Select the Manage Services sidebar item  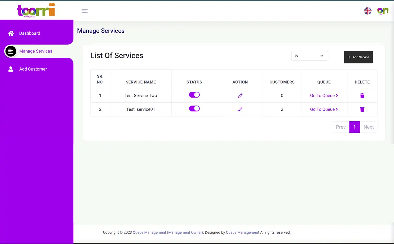point(36,51)
